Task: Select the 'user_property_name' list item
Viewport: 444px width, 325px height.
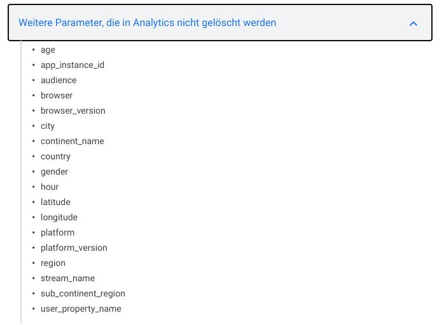Action: pos(81,308)
